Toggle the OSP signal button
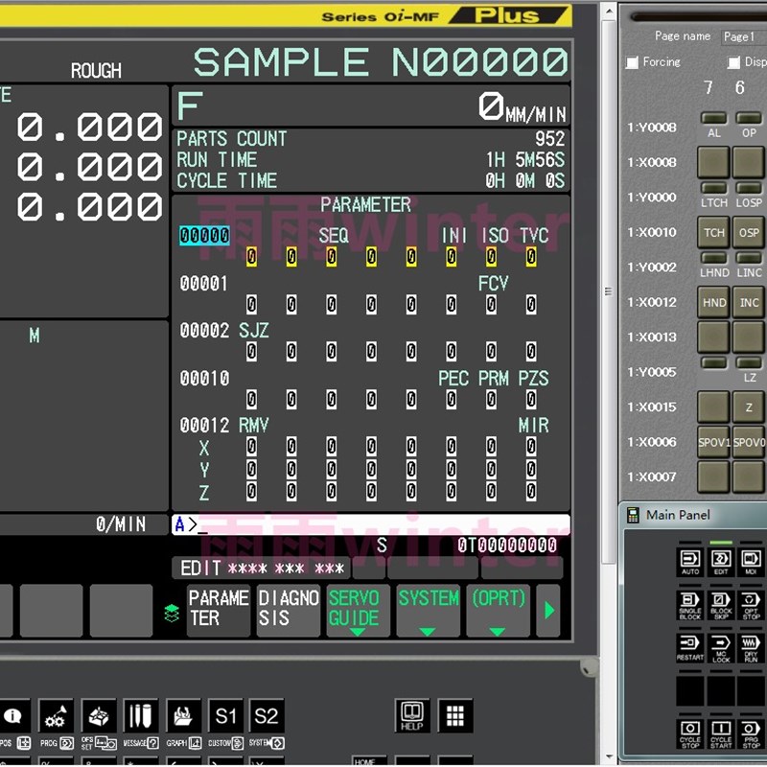This screenshot has width=767, height=767. coord(749,232)
